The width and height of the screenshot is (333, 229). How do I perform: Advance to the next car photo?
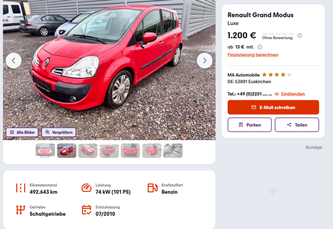pyautogui.click(x=204, y=61)
